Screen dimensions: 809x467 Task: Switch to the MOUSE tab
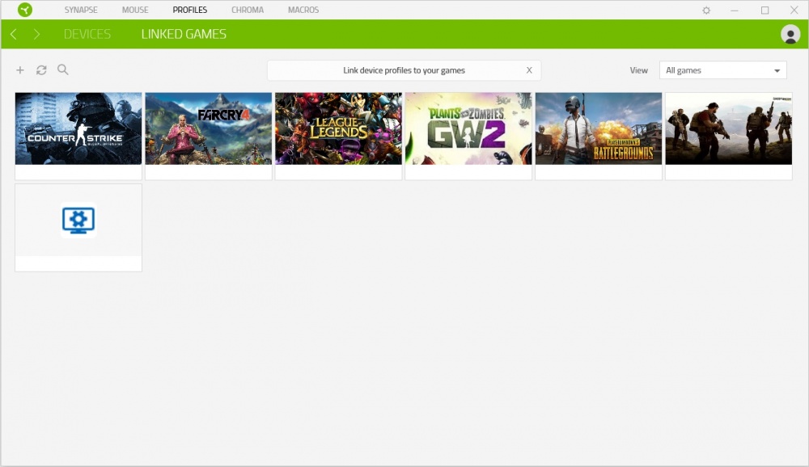tap(135, 10)
